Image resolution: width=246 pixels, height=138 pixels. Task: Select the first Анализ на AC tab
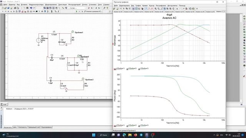click(x=118, y=12)
